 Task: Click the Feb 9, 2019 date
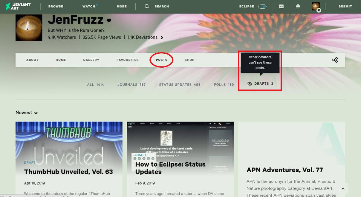click(145, 183)
